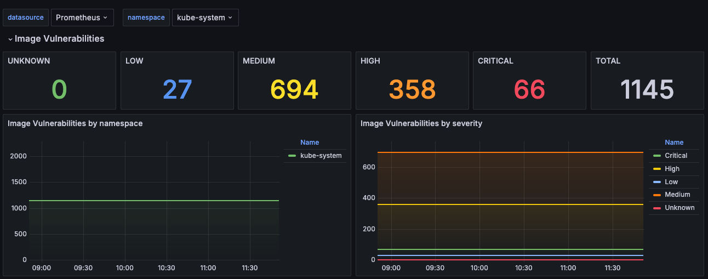Click the TOTAL stat panel showing 1145
The width and height of the screenshot is (708, 279).
pyautogui.click(x=647, y=81)
